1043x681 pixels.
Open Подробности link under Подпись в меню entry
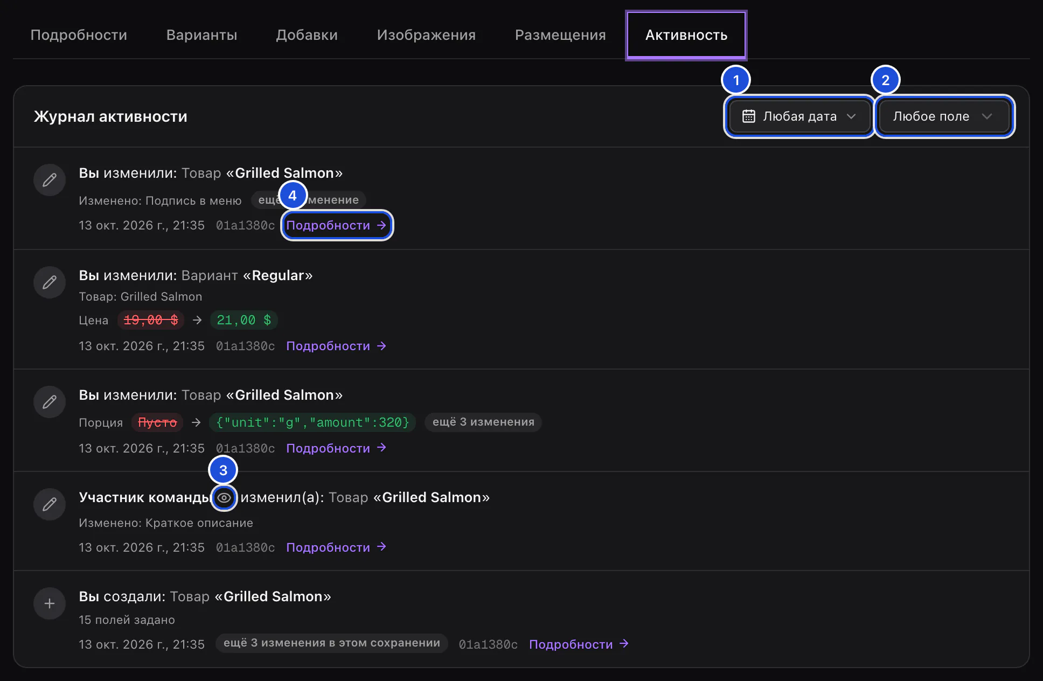pos(337,225)
